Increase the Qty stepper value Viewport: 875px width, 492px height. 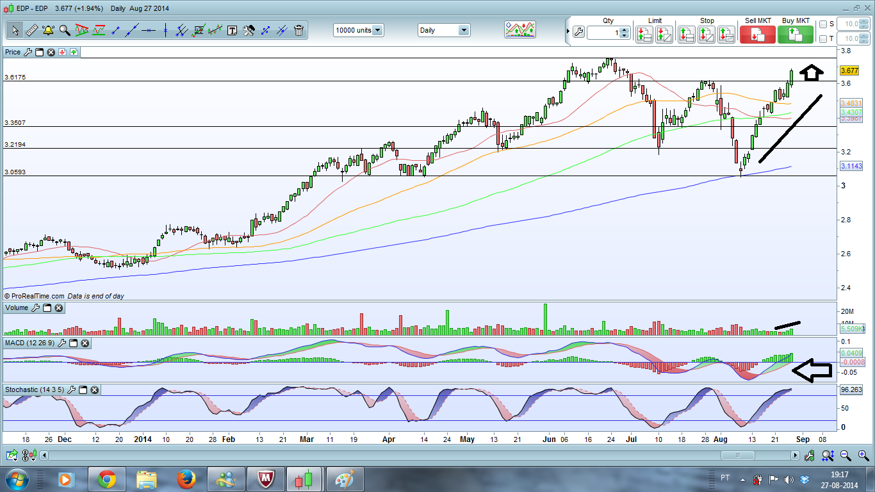[625, 29]
